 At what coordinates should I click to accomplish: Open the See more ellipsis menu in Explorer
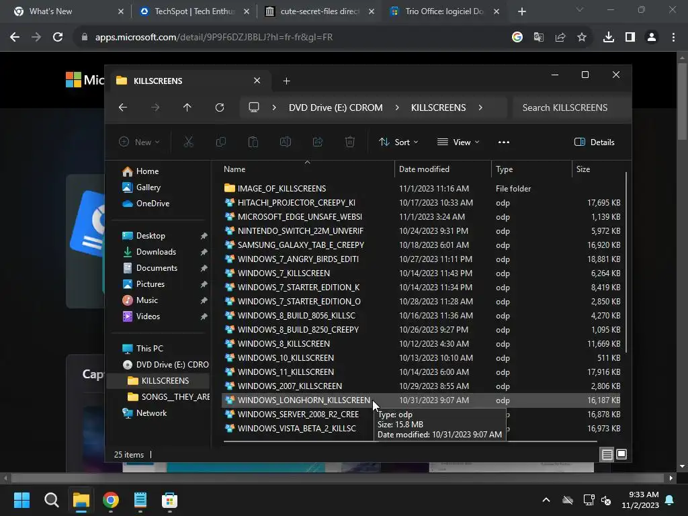(504, 142)
